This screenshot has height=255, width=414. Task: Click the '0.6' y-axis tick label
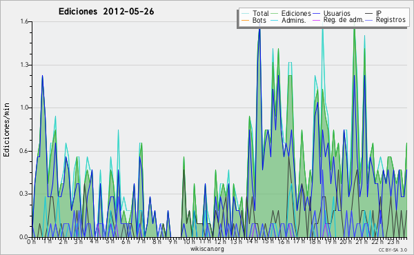point(24,151)
